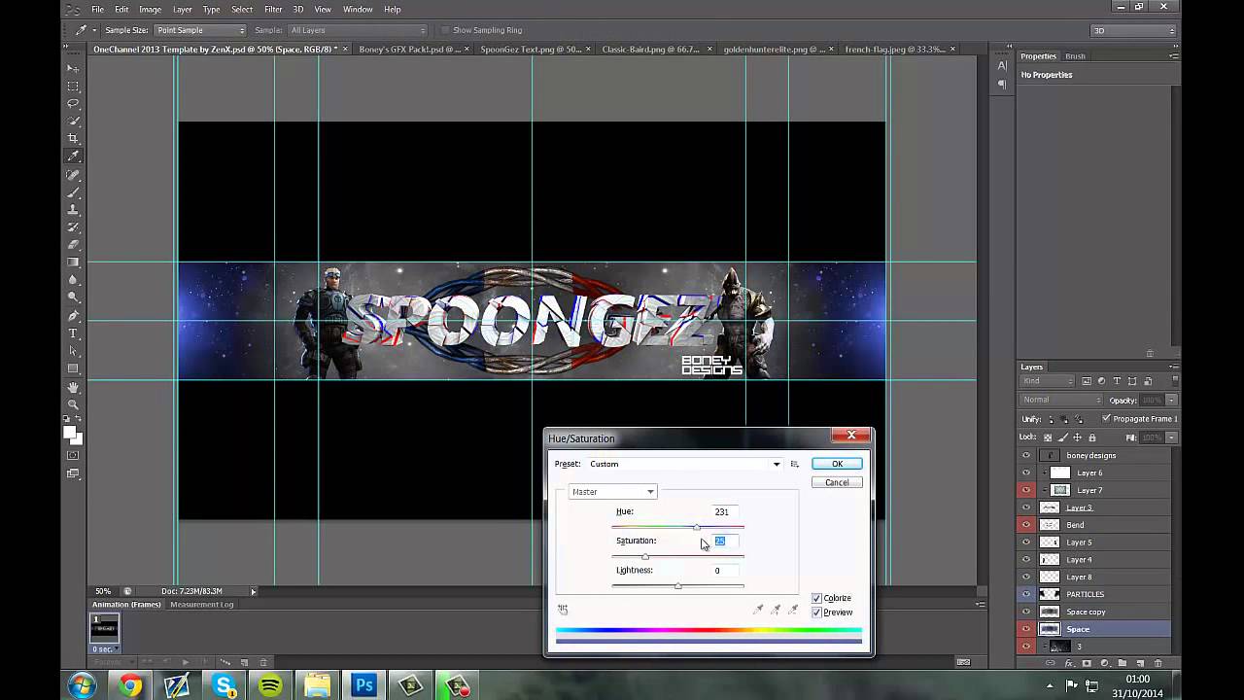Select the Quick Selection tool
1244x700 pixels.
[x=73, y=122]
